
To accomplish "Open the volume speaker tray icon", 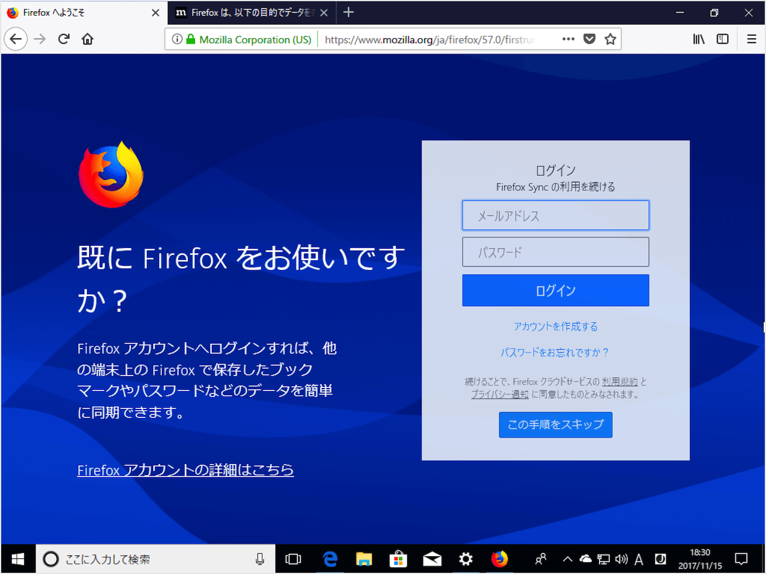I will click(622, 559).
